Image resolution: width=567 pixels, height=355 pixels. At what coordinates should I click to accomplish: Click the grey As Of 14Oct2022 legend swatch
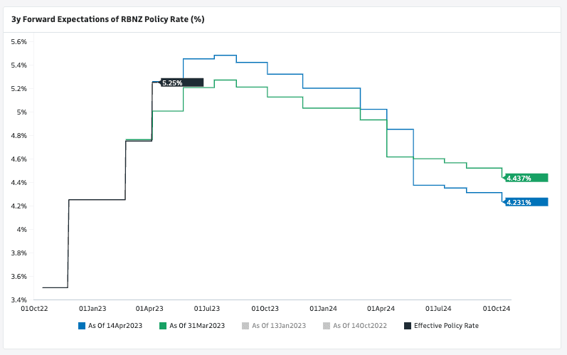pyautogui.click(x=327, y=326)
